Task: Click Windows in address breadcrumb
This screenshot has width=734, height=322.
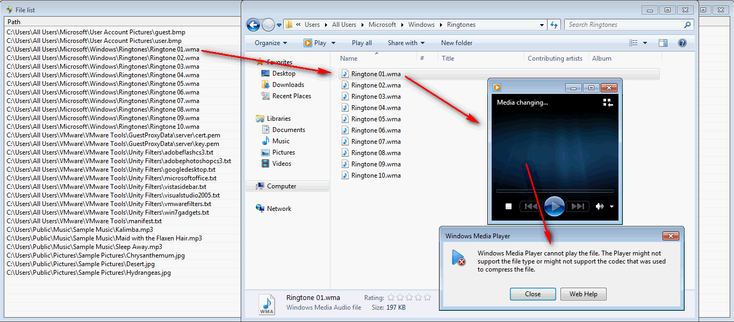Action: click(x=421, y=25)
